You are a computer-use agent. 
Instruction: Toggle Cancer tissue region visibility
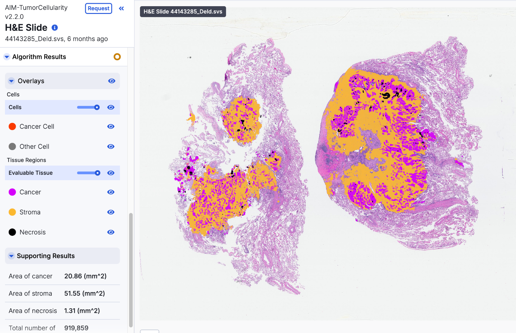coord(111,192)
